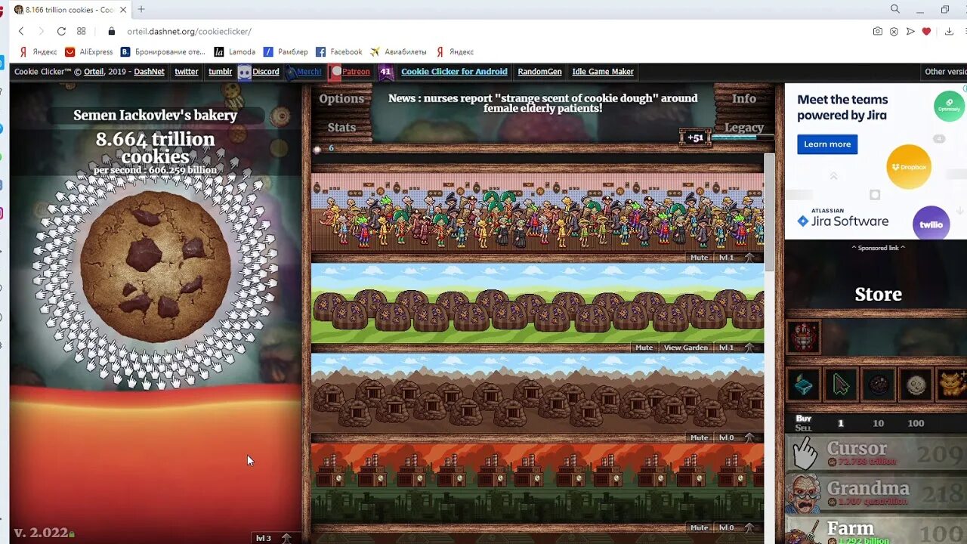The image size is (967, 544).
Task: Upgrade Mine row lvl 0 level
Action: pyautogui.click(x=737, y=437)
